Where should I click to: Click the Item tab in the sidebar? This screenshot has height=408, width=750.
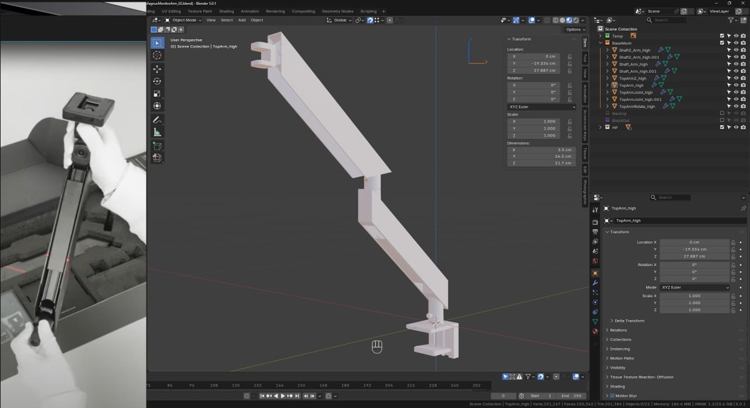[584, 42]
